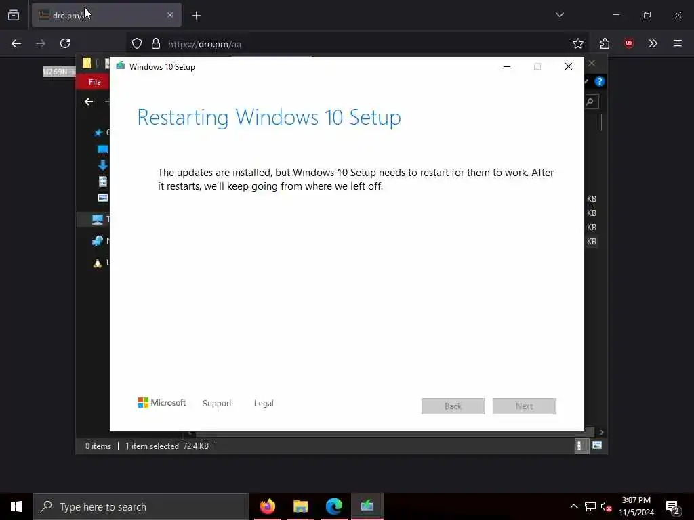Open the uBlock Origin extension icon

628,43
